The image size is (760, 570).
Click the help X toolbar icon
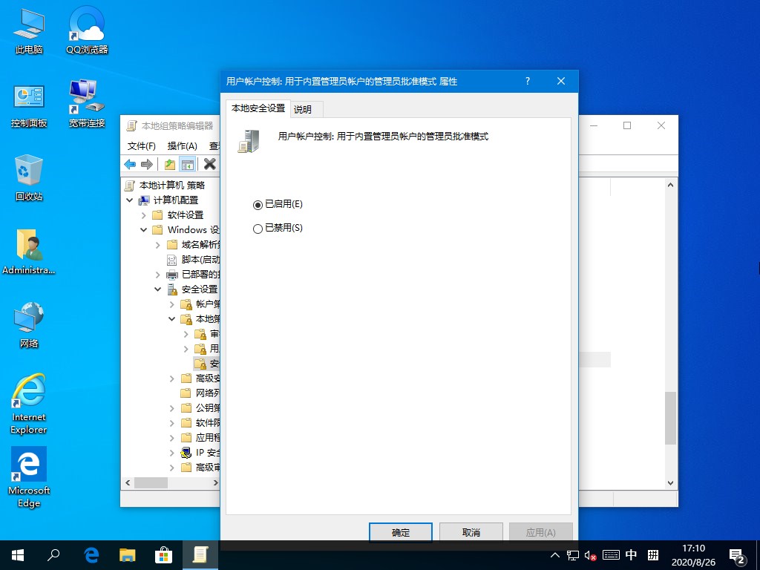(x=210, y=164)
